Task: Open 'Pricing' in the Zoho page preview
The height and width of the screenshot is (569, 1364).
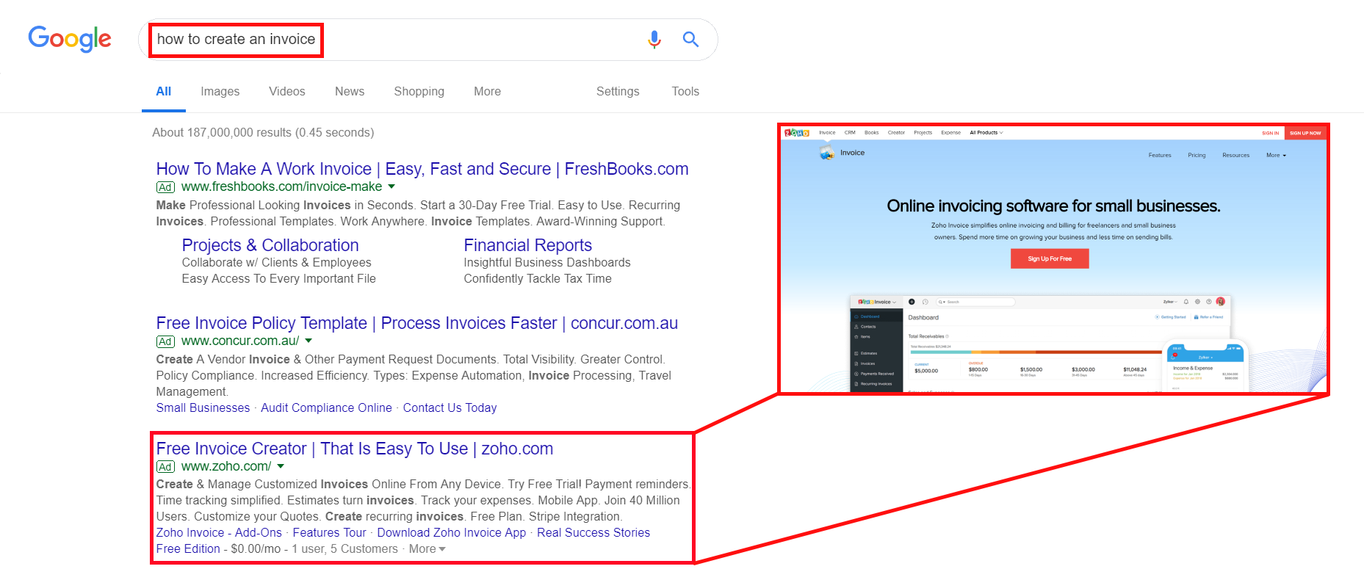Action: click(x=1197, y=156)
